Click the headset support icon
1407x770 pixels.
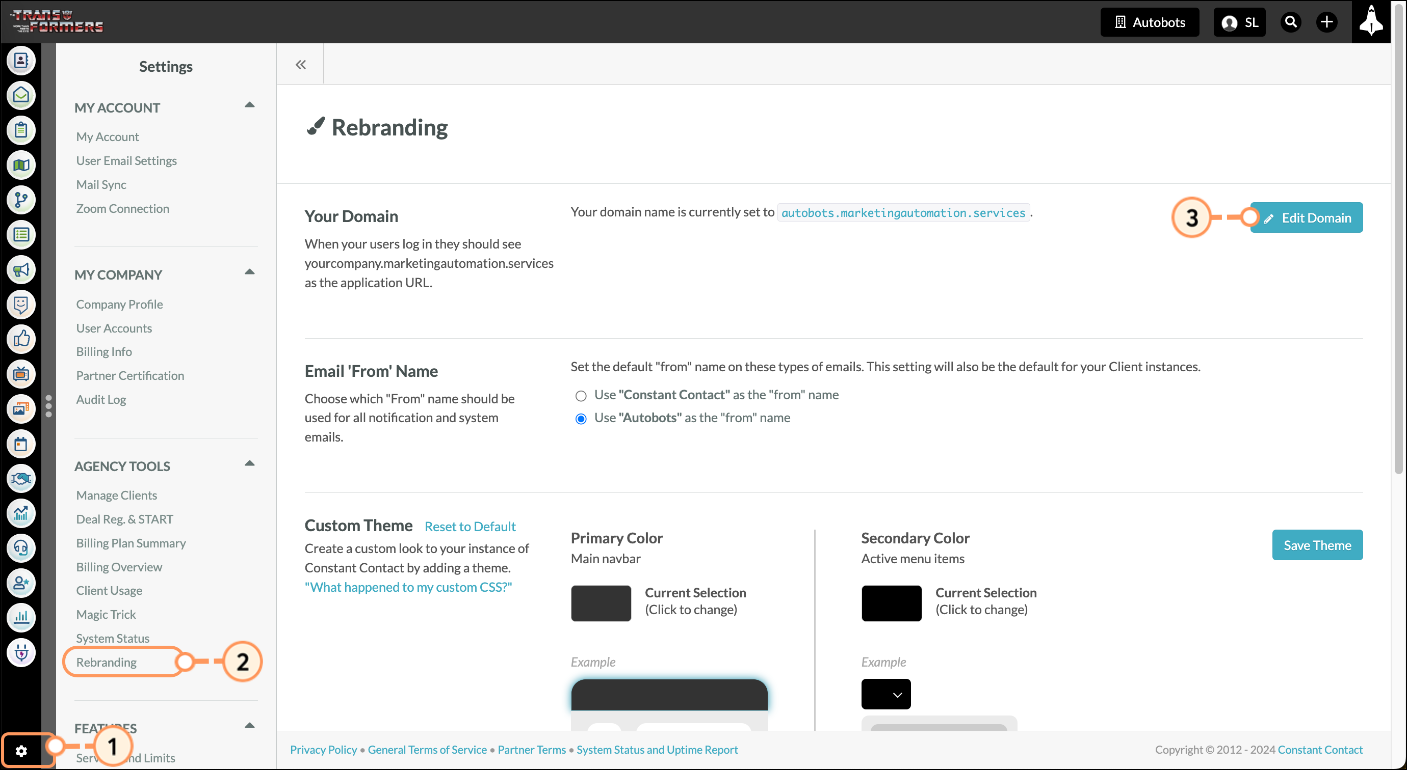[x=21, y=548]
